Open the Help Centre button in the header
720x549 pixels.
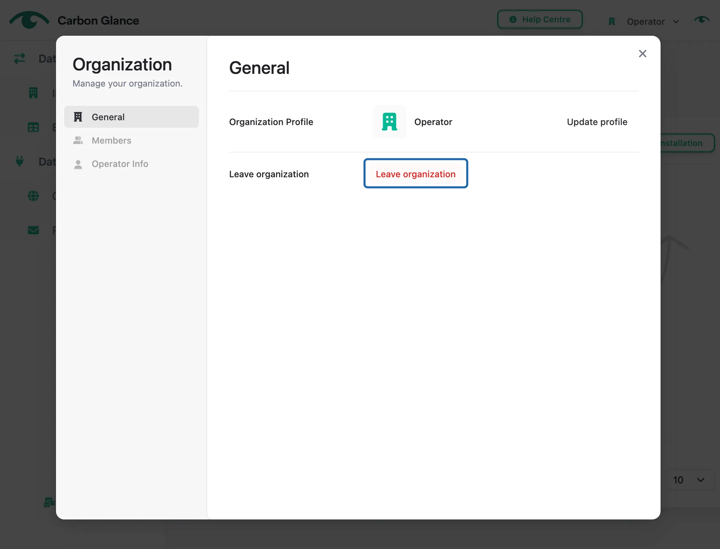[540, 20]
